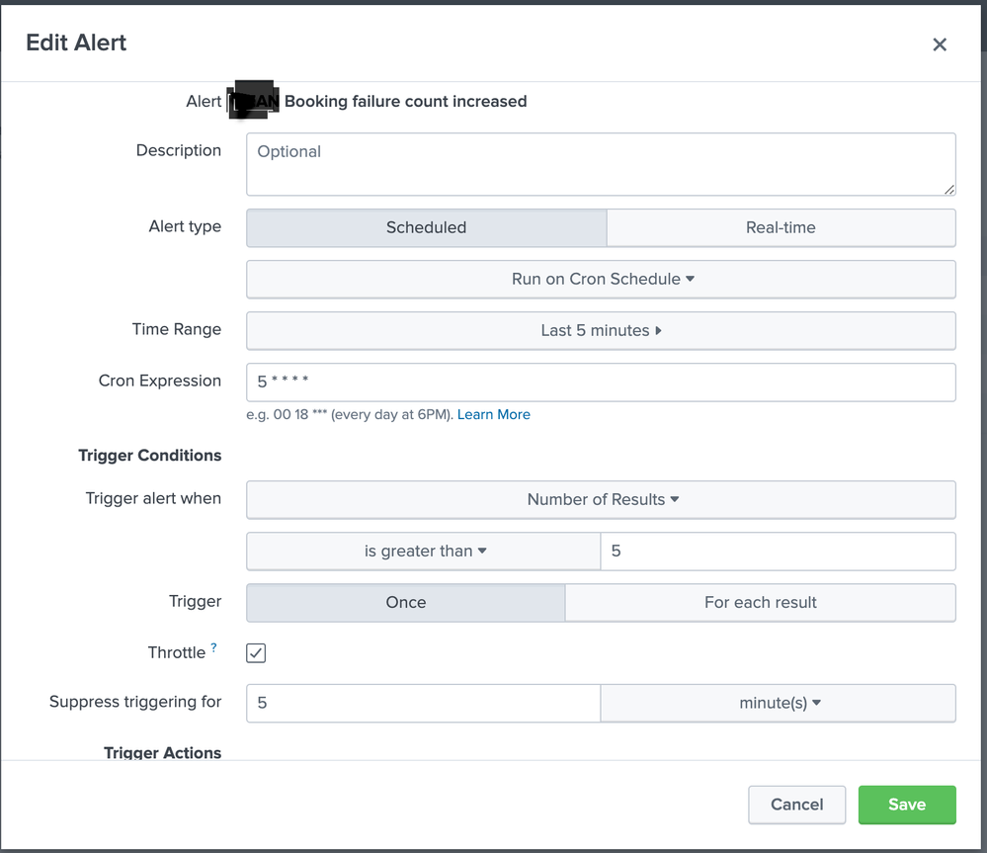Viewport: 987px width, 853px height.
Task: Close the Edit Alert dialog with X
Action: click(x=939, y=44)
